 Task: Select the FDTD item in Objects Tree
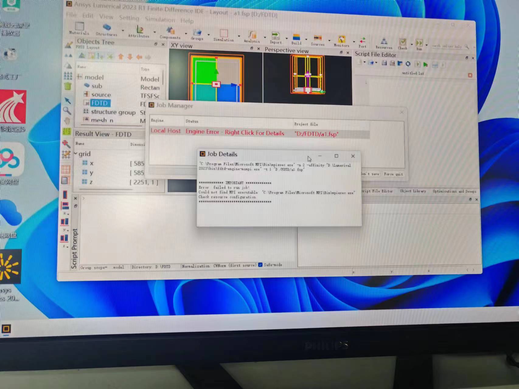[99, 103]
